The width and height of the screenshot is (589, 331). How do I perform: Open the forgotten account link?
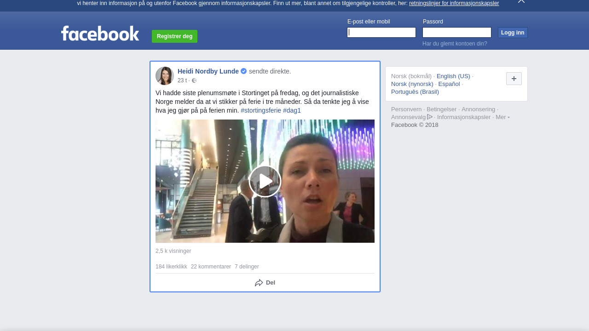455,44
